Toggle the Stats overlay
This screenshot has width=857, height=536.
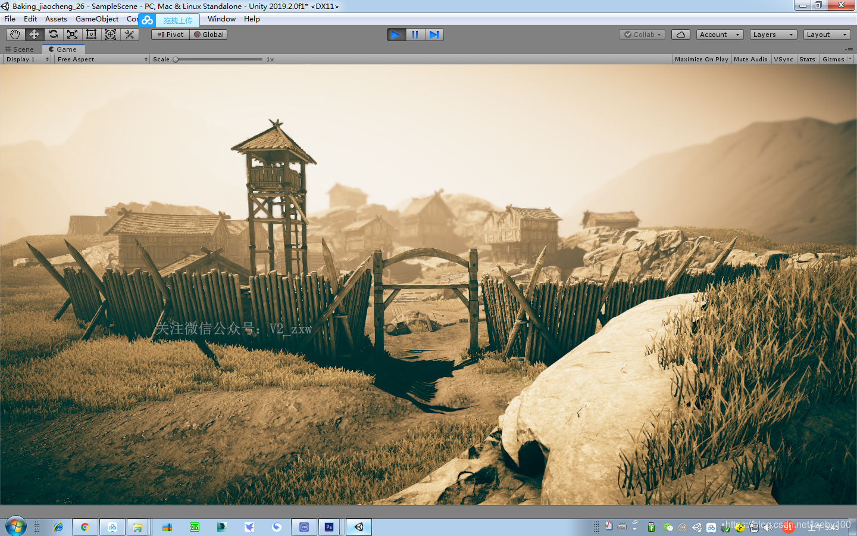(x=807, y=60)
